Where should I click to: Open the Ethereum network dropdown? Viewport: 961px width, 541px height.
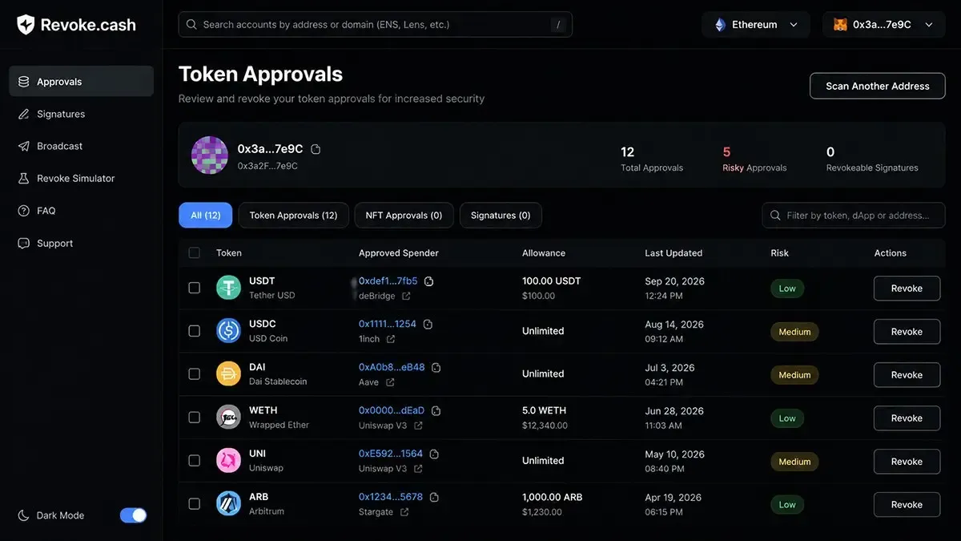(757, 25)
